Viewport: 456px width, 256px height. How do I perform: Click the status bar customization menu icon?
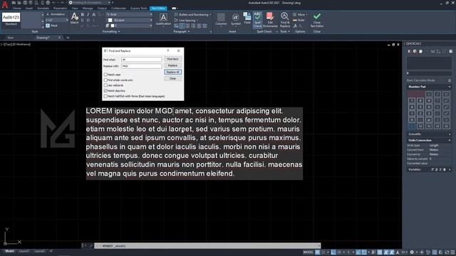point(452,252)
